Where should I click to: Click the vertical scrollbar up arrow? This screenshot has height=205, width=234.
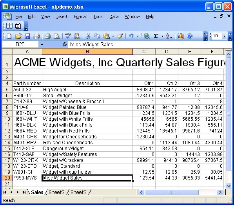tap(229, 54)
